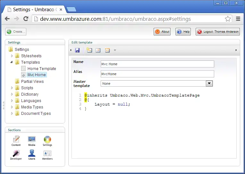The width and height of the screenshot is (245, 174).
Task: Bookmark the page with the star icon
Action: point(228,19)
